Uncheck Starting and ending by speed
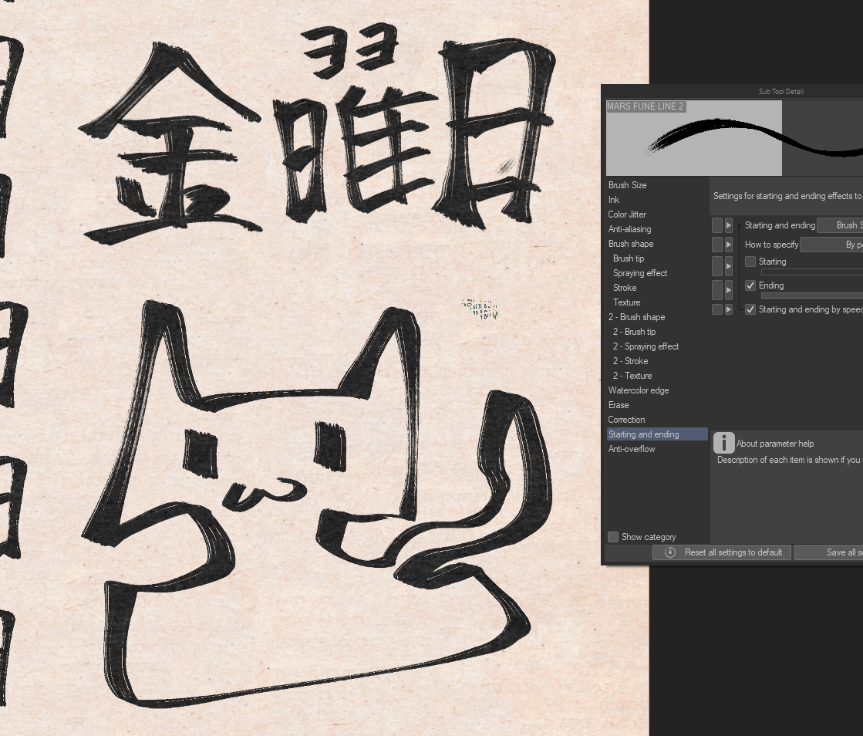Viewport: 863px width, 736px height. [750, 309]
